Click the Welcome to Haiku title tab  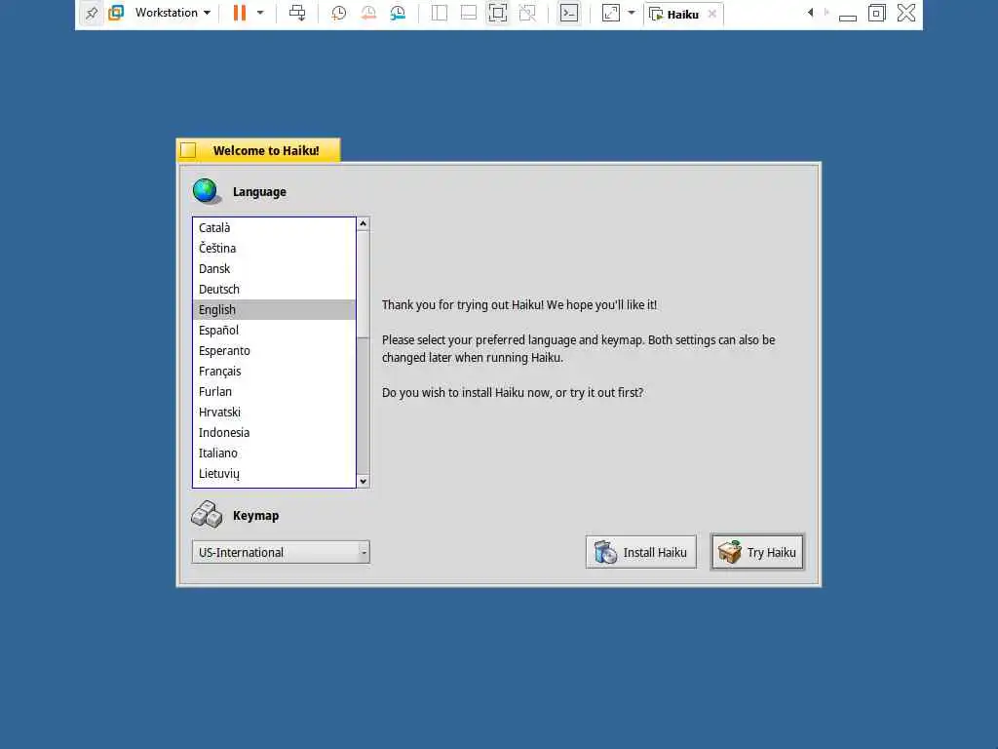click(x=266, y=151)
